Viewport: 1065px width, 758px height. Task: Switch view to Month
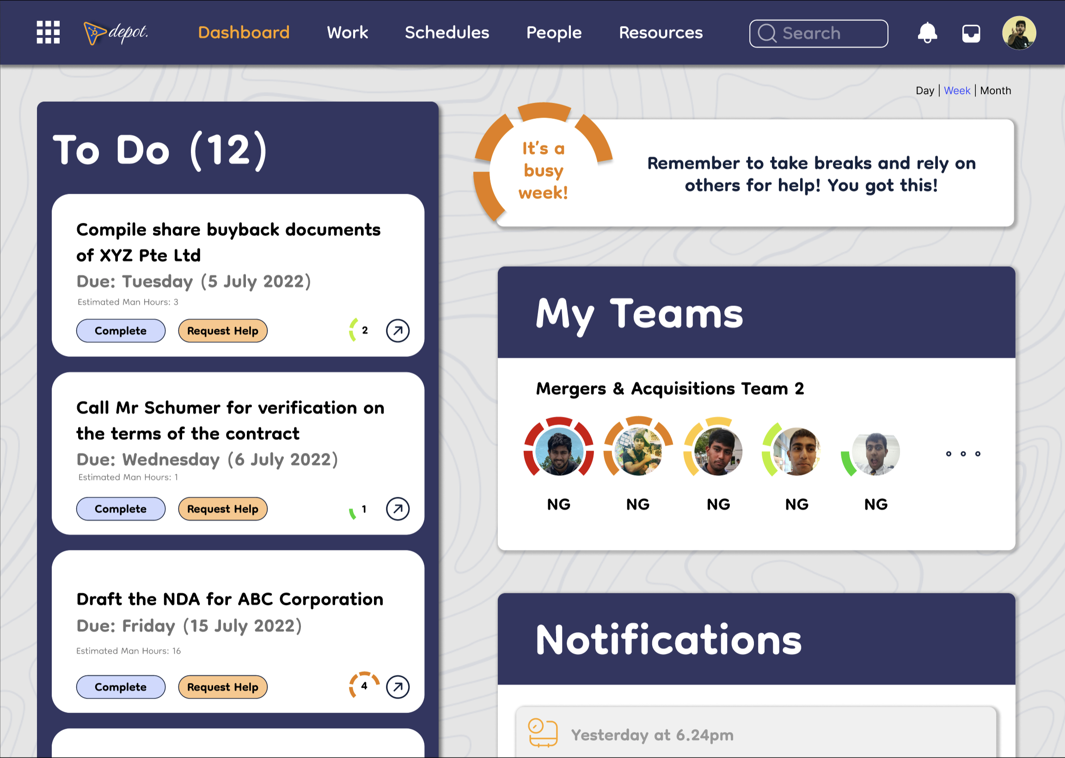(996, 91)
